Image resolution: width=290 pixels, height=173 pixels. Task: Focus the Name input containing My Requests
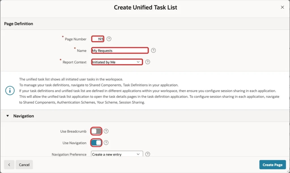pos(120,50)
